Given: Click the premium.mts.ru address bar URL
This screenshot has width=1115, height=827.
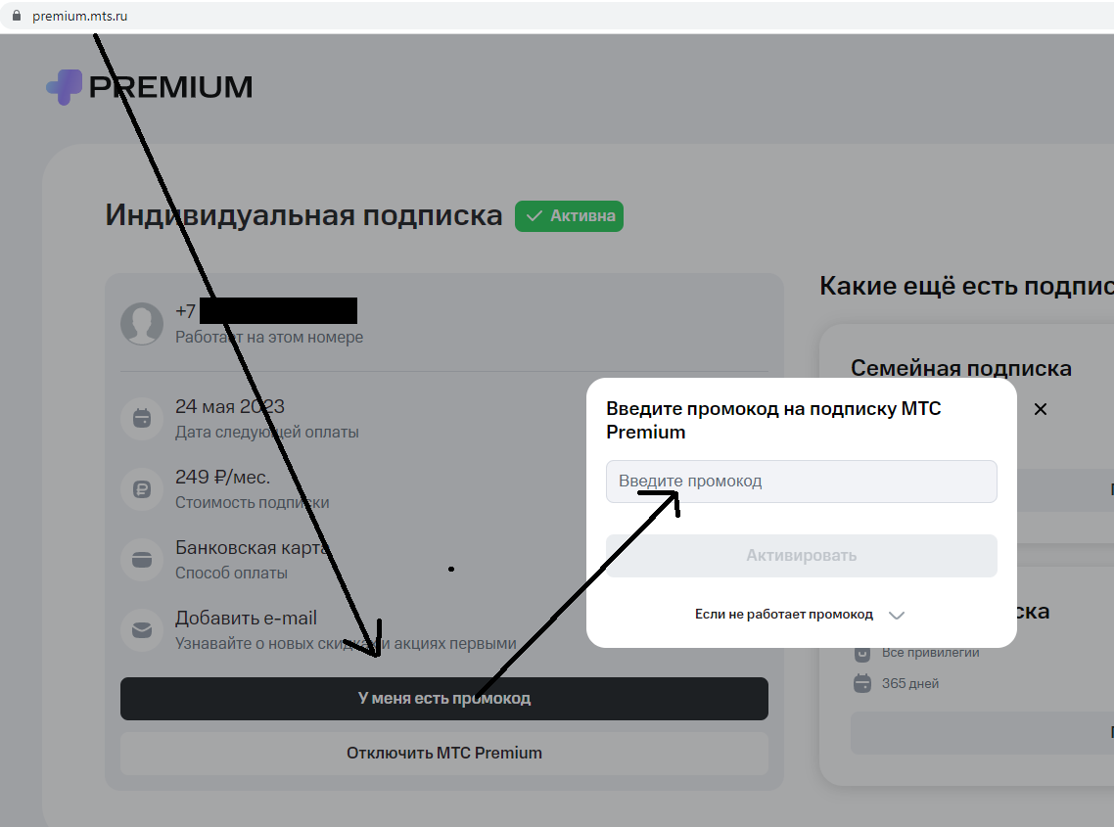Looking at the screenshot, I should 80,17.
